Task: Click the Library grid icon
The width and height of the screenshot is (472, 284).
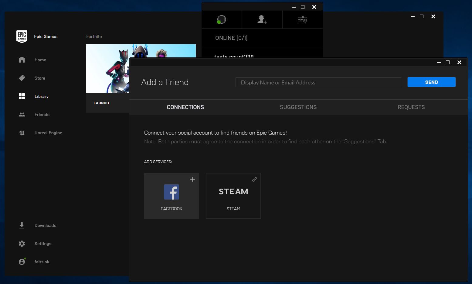Action: point(22,96)
